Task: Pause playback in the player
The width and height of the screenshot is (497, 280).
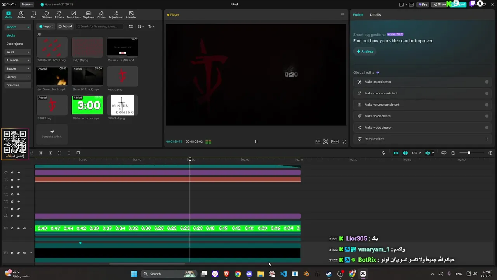Action: click(256, 142)
